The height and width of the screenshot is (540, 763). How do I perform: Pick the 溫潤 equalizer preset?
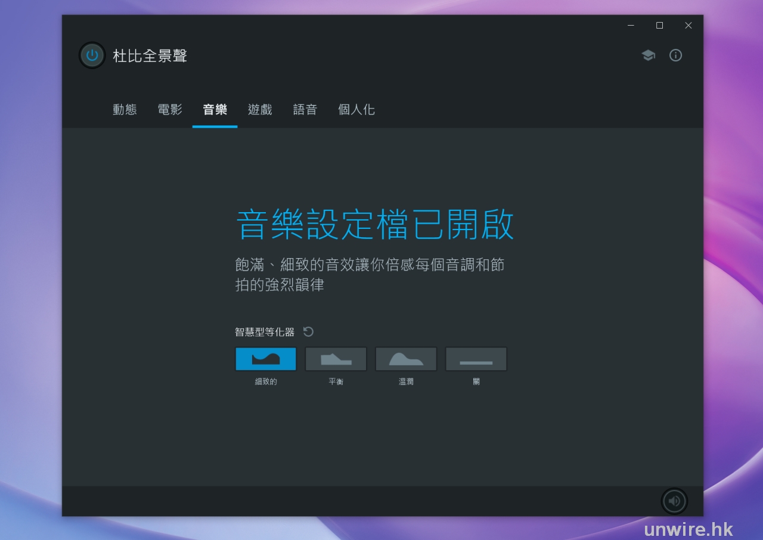(406, 359)
